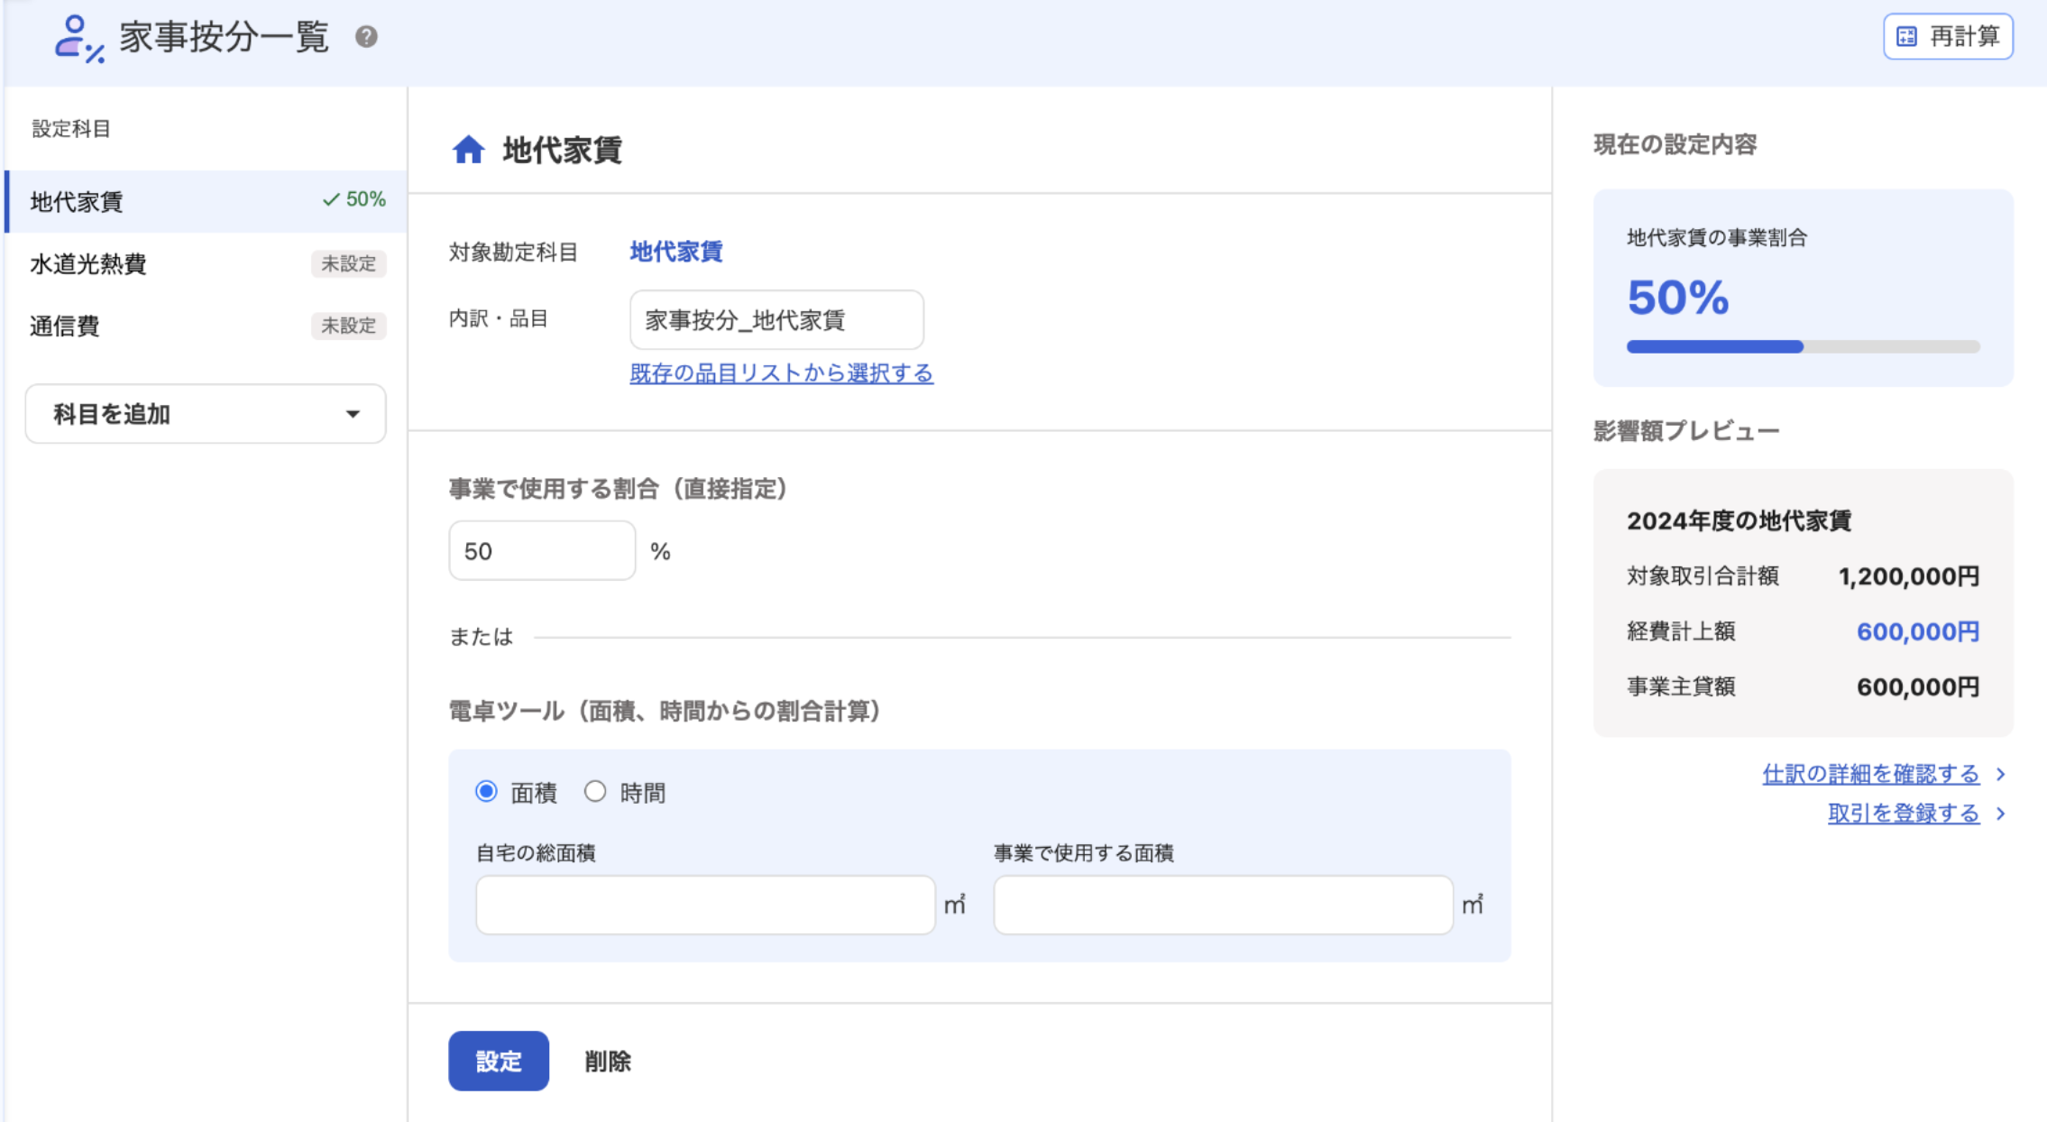
Task: Click the percentage input showing 50
Action: [542, 551]
